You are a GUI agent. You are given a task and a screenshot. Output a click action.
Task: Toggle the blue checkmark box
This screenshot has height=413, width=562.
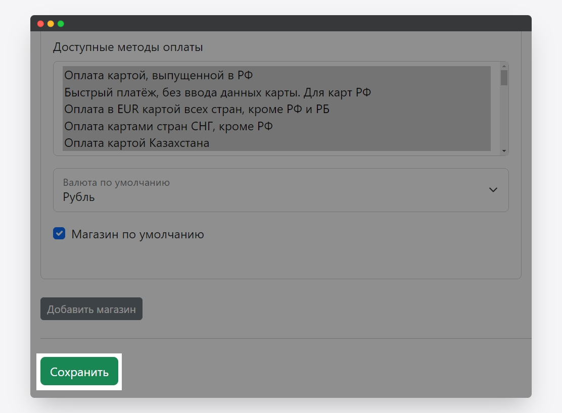[x=60, y=234]
